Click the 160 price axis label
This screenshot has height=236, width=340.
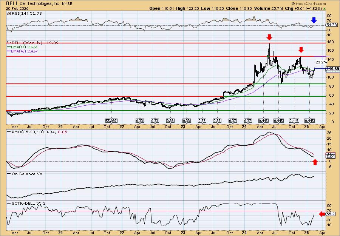330,51
